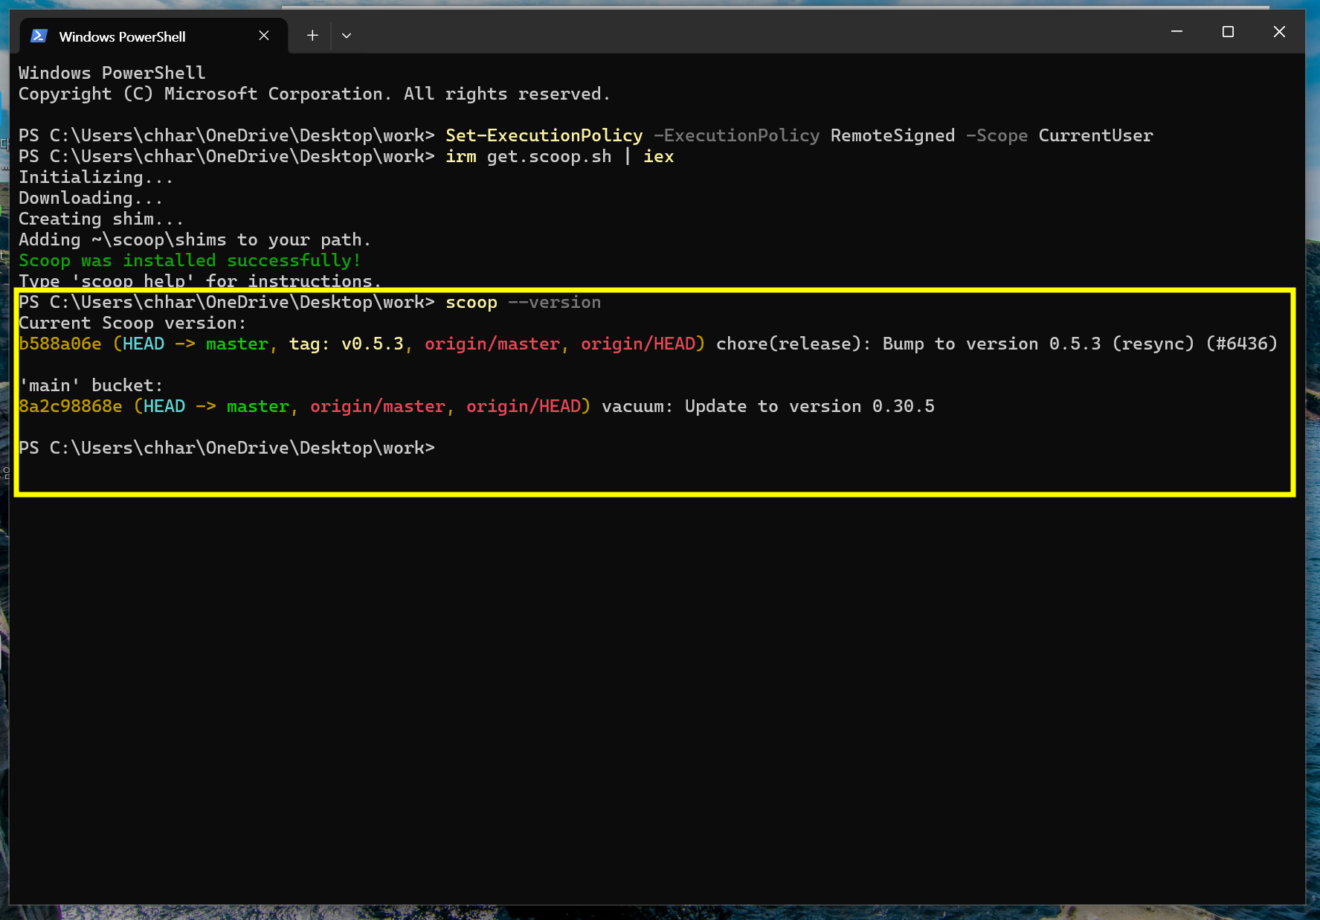Maximize the terminal window
This screenshot has height=920, width=1320.
point(1228,31)
